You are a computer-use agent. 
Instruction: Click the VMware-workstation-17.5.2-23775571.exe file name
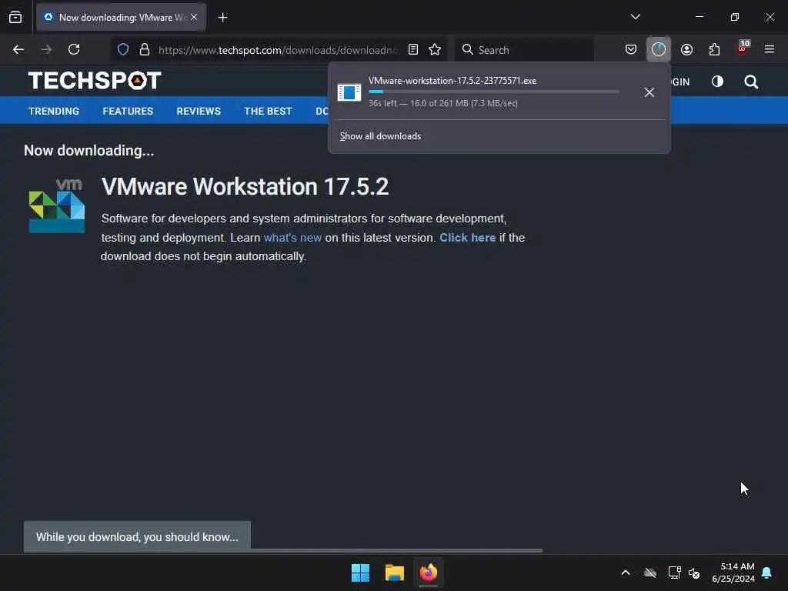click(452, 80)
